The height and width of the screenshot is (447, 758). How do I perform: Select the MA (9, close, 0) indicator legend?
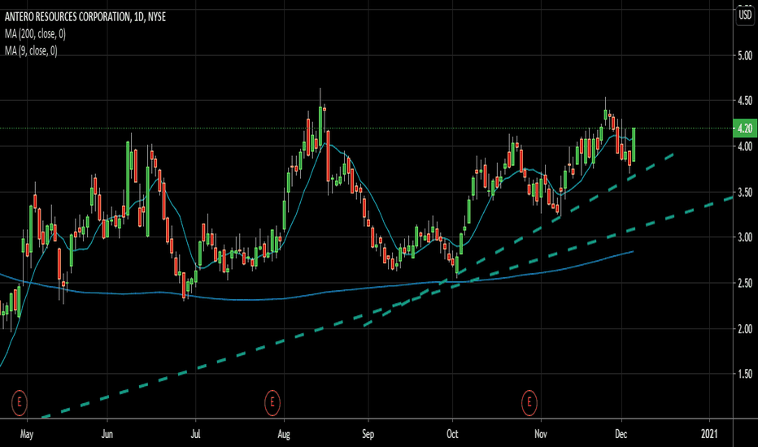30,50
